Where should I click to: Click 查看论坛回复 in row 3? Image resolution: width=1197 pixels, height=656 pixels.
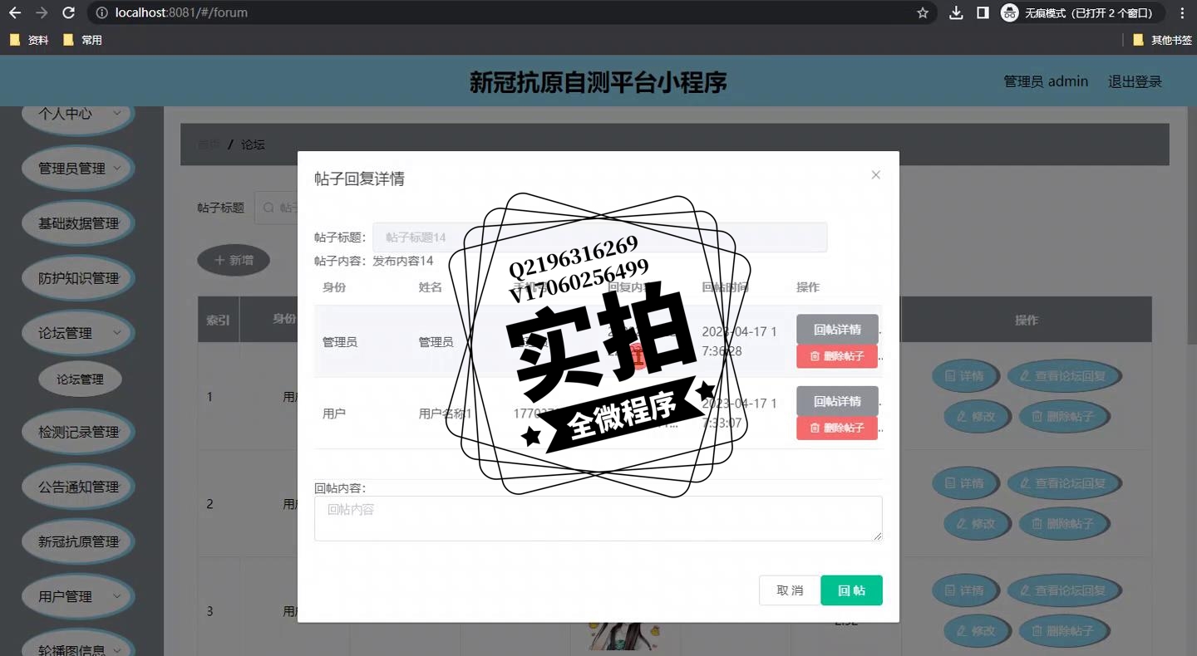point(1064,590)
